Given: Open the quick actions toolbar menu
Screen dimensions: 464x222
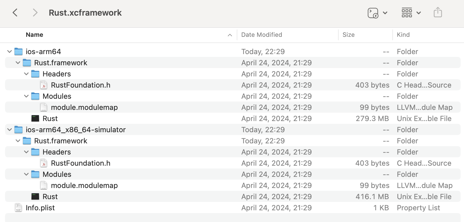Looking at the screenshot, I should click(377, 13).
